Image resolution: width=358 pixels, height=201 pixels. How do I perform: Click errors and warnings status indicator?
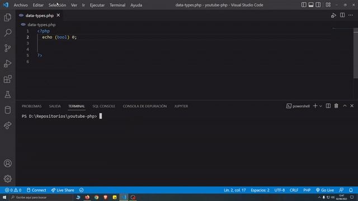coord(13,190)
